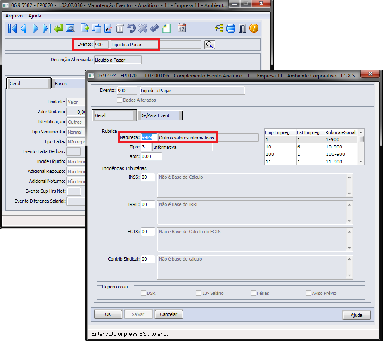384x342 pixels.
Task: Click Evento code 900 field in back window
Action: [102, 45]
